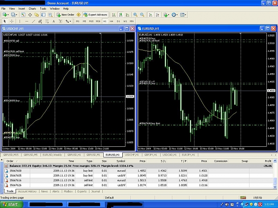This screenshot has width=278, height=208.
Task: Open the Charts menu
Action: pyautogui.click(x=32, y=9)
